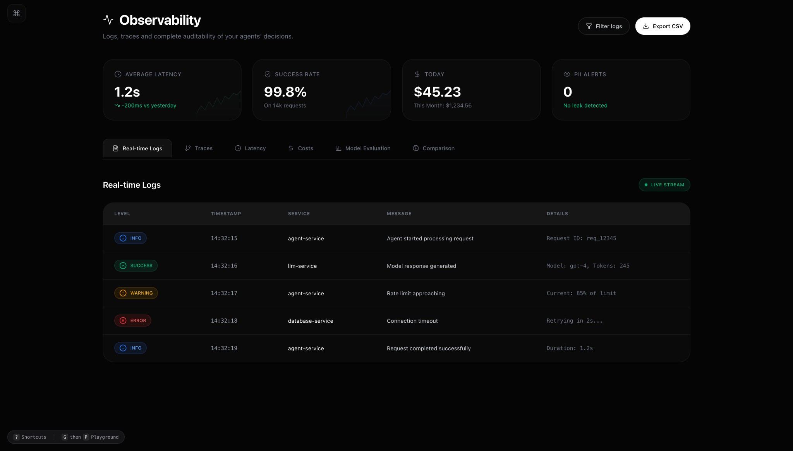This screenshot has width=793, height=451.
Task: Click the ERROR level badge
Action: pyautogui.click(x=132, y=321)
